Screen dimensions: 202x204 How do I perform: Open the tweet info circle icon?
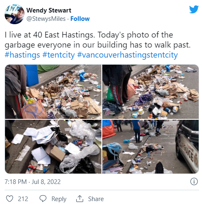[x=194, y=181]
